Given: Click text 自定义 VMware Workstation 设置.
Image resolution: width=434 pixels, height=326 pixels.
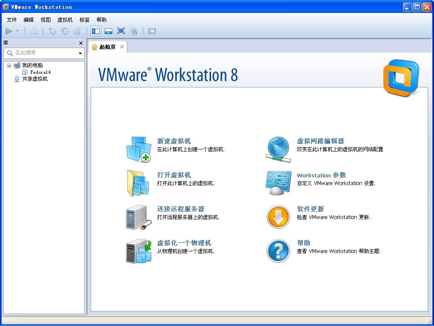Looking at the screenshot, I should (x=336, y=183).
